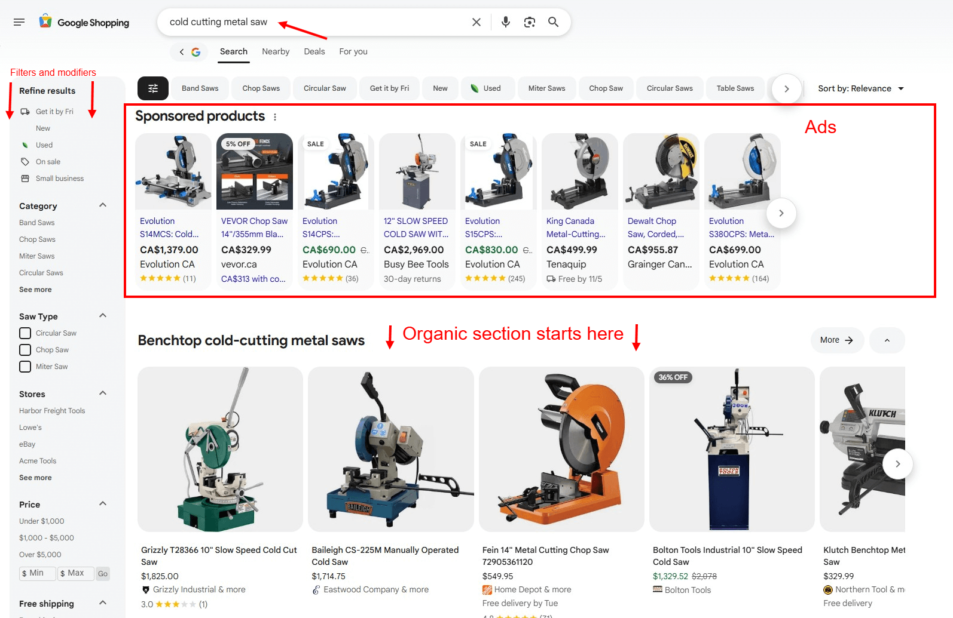Viewport: 953px width, 618px height.
Task: Click Eastwood Company store icon
Action: click(x=316, y=590)
